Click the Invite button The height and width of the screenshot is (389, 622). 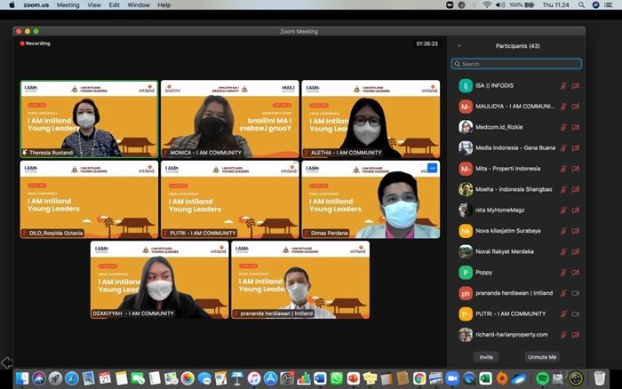click(x=486, y=356)
